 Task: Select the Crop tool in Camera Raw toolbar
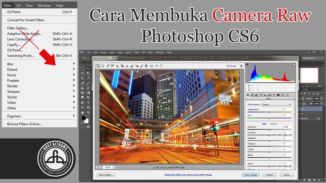click(x=122, y=66)
